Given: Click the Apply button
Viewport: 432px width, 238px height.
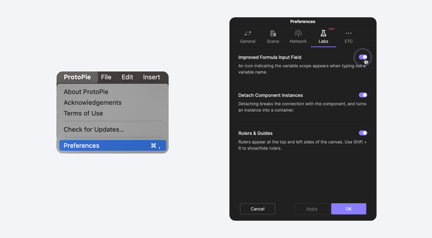Looking at the screenshot, I should click(x=312, y=209).
